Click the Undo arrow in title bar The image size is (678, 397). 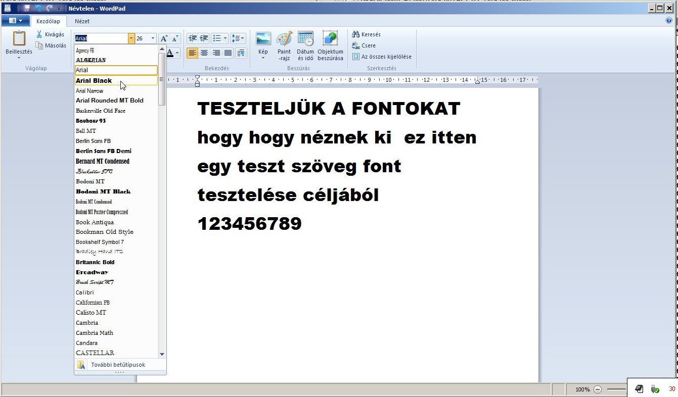pos(39,9)
